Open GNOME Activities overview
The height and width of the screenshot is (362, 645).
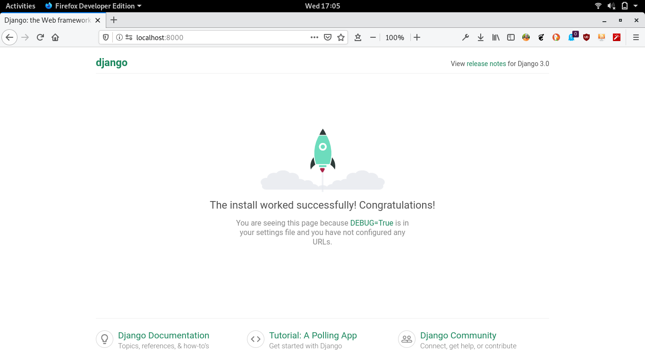pos(20,6)
